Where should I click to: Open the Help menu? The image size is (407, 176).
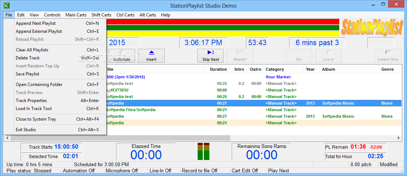(165, 15)
